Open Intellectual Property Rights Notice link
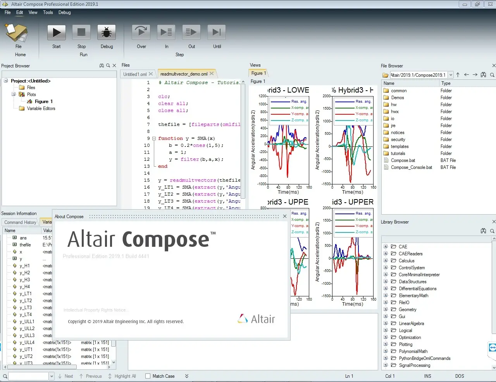Viewport: 496px width, 382px height. tap(95, 310)
